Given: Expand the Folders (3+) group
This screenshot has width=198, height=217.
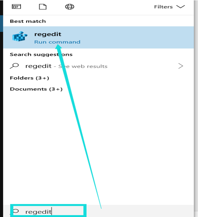Looking at the screenshot, I should pyautogui.click(x=29, y=78).
